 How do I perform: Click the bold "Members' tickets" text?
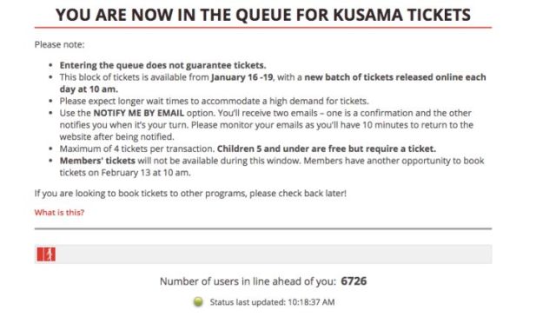click(x=97, y=161)
